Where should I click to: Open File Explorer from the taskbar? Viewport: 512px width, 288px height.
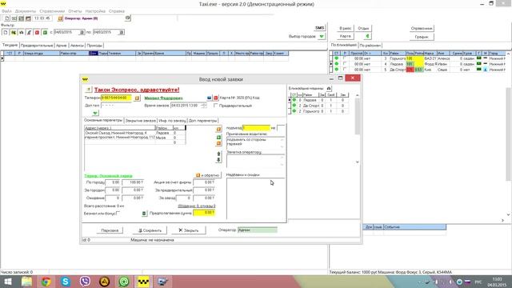point(26,282)
